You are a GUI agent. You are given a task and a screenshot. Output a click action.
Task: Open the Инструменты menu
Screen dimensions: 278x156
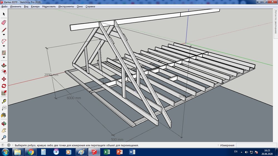click(x=66, y=6)
